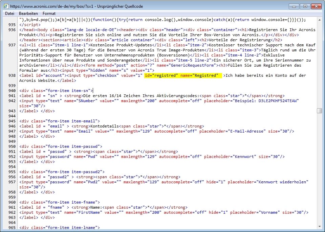Image resolution: width=325 pixels, height=232 pixels.
Task: Maximize the source code window
Action: 305,6
